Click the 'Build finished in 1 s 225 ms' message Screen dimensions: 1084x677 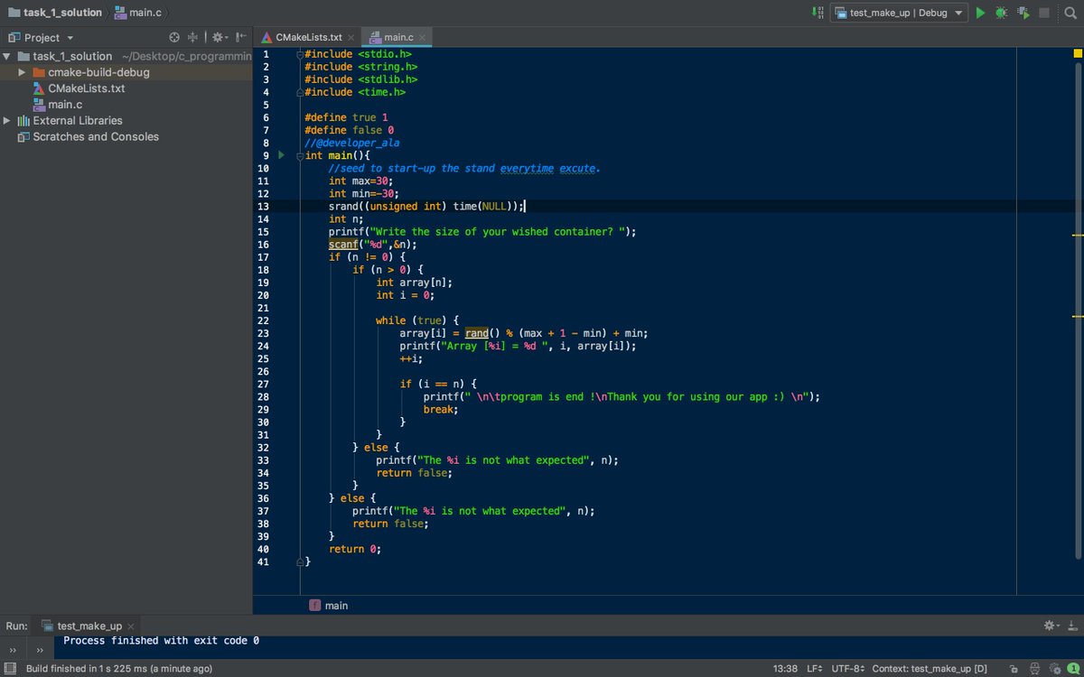119,669
